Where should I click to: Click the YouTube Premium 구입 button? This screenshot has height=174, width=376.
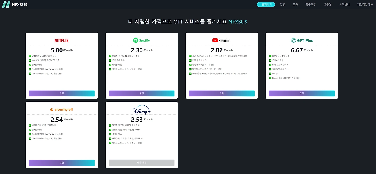point(222,93)
